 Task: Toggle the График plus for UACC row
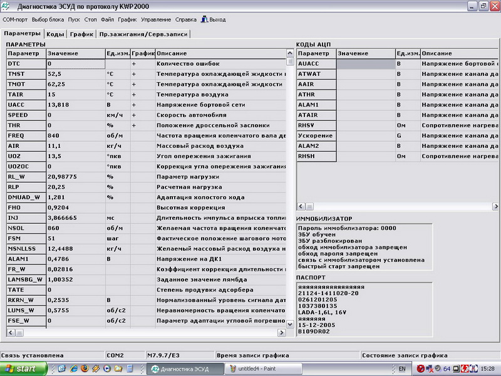pyautogui.click(x=134, y=105)
